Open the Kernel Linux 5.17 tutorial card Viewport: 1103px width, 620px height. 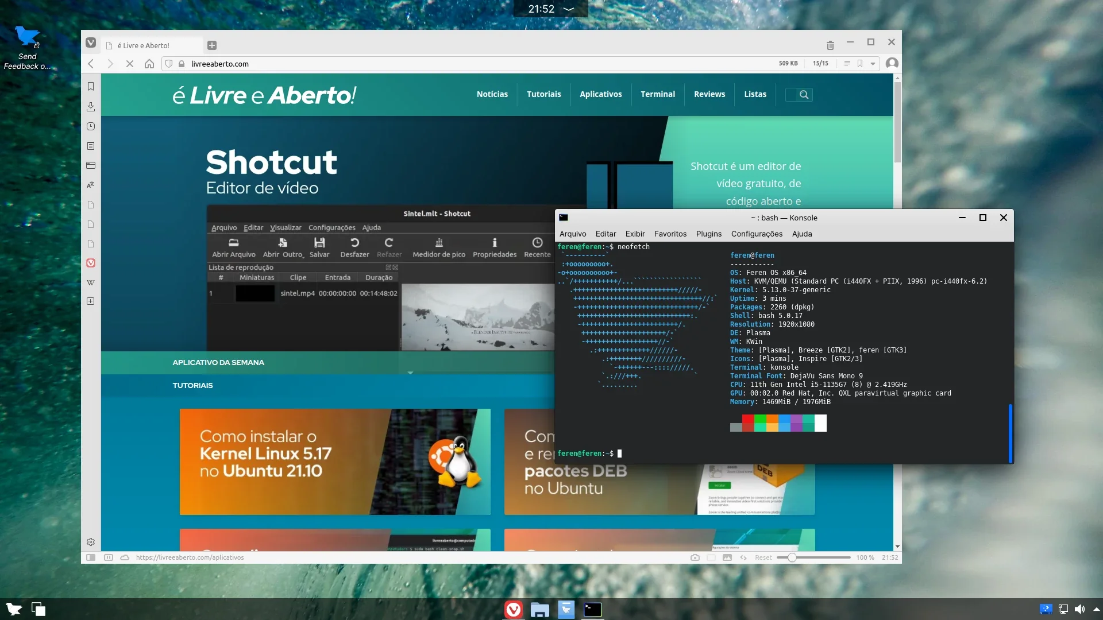(x=335, y=462)
